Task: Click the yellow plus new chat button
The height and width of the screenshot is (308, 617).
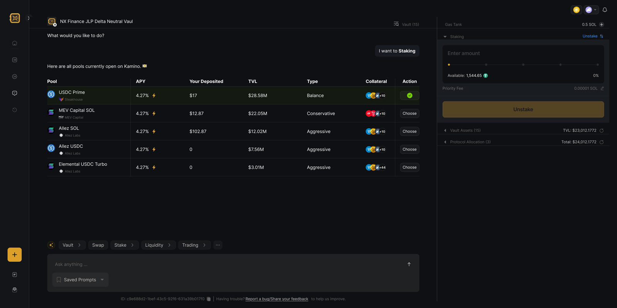Action: pos(15,254)
